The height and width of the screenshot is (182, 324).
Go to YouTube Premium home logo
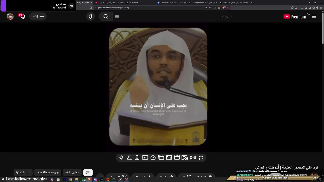coord(295,17)
